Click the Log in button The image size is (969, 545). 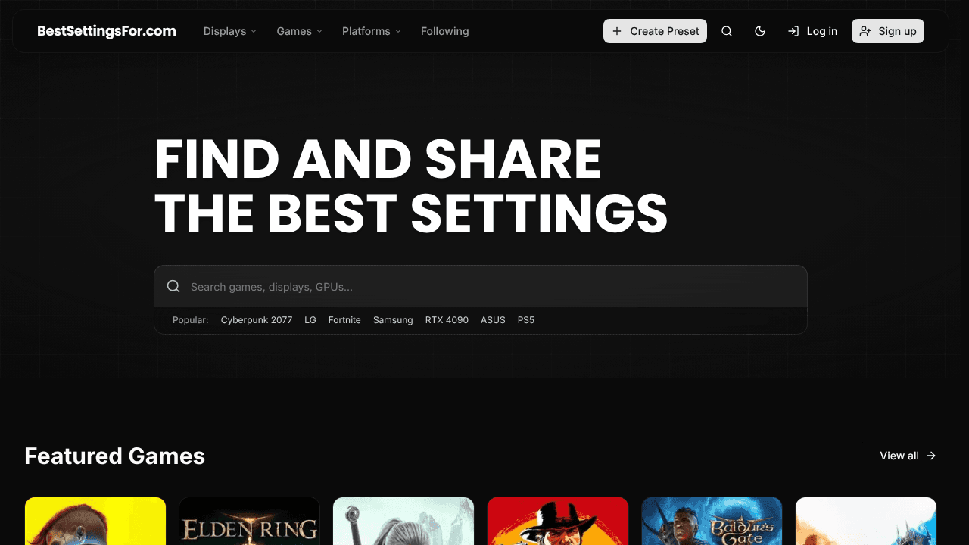click(x=812, y=31)
